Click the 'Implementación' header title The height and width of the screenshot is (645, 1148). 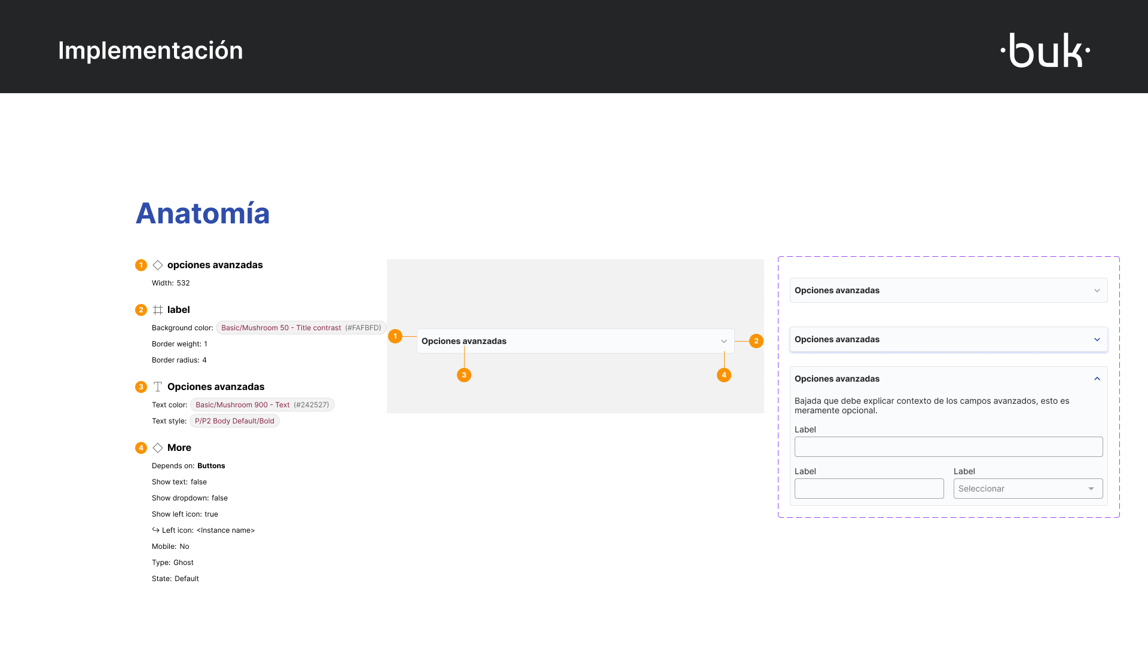click(150, 51)
